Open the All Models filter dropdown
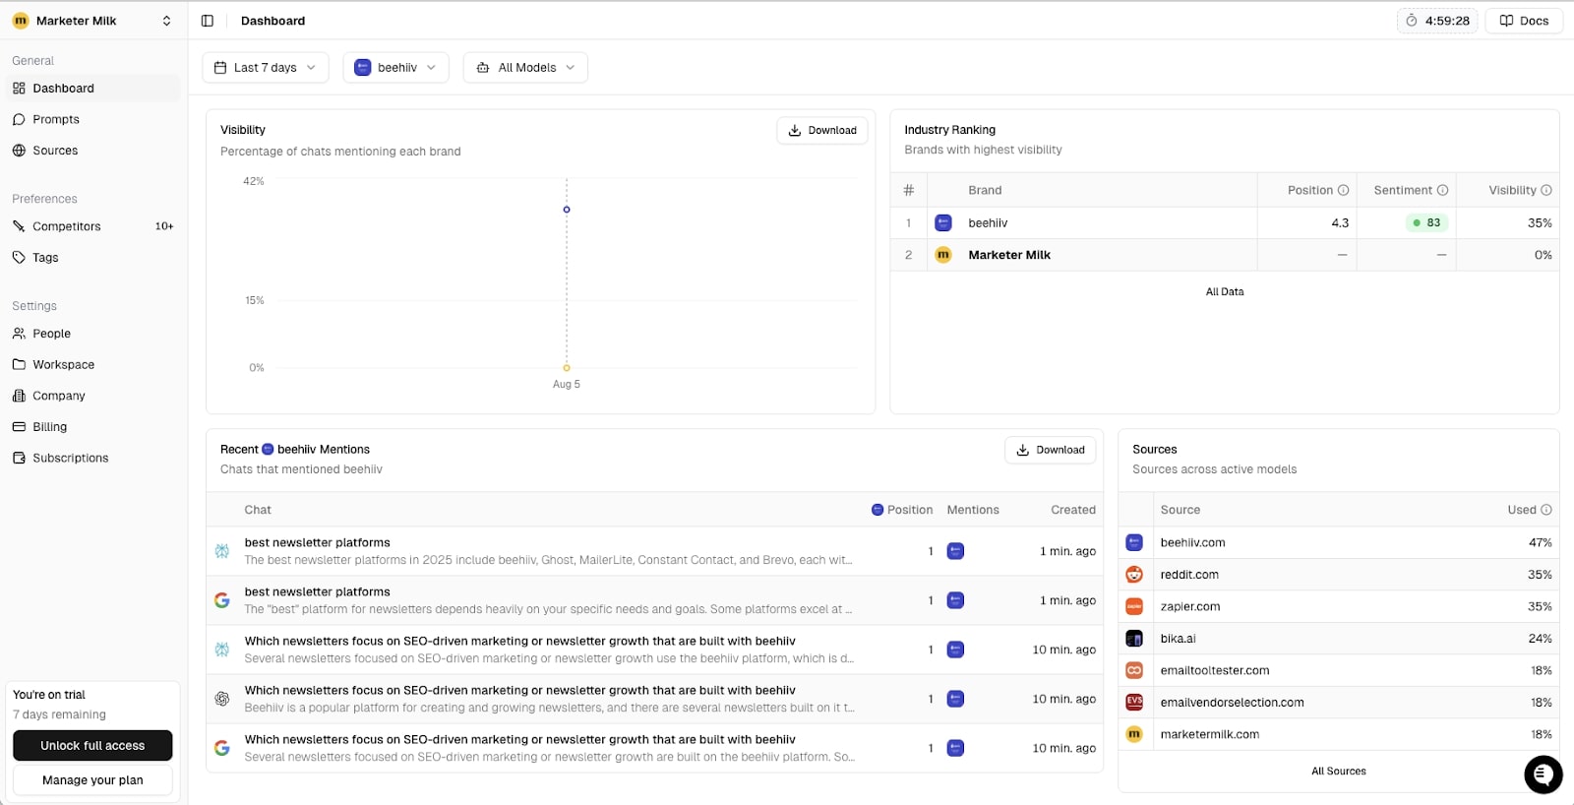This screenshot has height=805, width=1574. coord(525,68)
